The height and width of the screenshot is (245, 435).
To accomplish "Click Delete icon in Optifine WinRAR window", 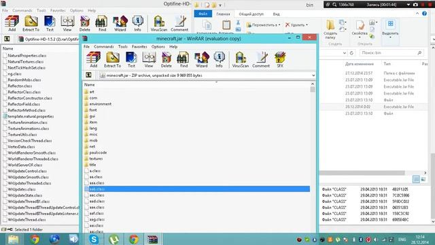I will click(x=84, y=23).
